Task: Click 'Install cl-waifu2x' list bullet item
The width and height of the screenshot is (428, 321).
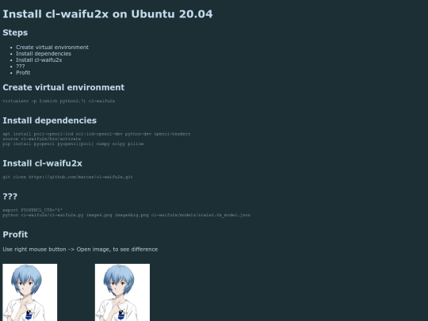Action: (x=39, y=59)
